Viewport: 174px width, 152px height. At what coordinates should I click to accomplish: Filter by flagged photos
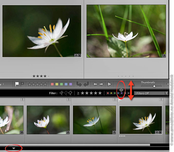point(61,93)
